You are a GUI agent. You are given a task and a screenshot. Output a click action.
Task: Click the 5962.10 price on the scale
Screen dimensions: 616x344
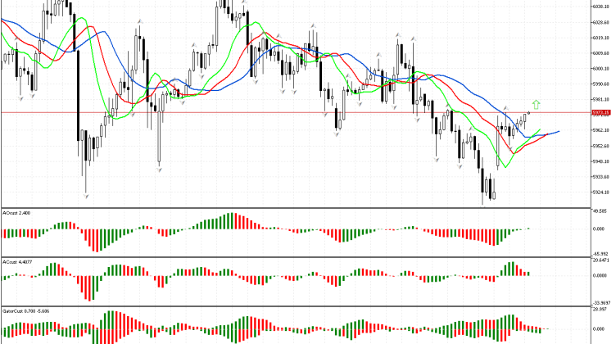tap(600, 130)
